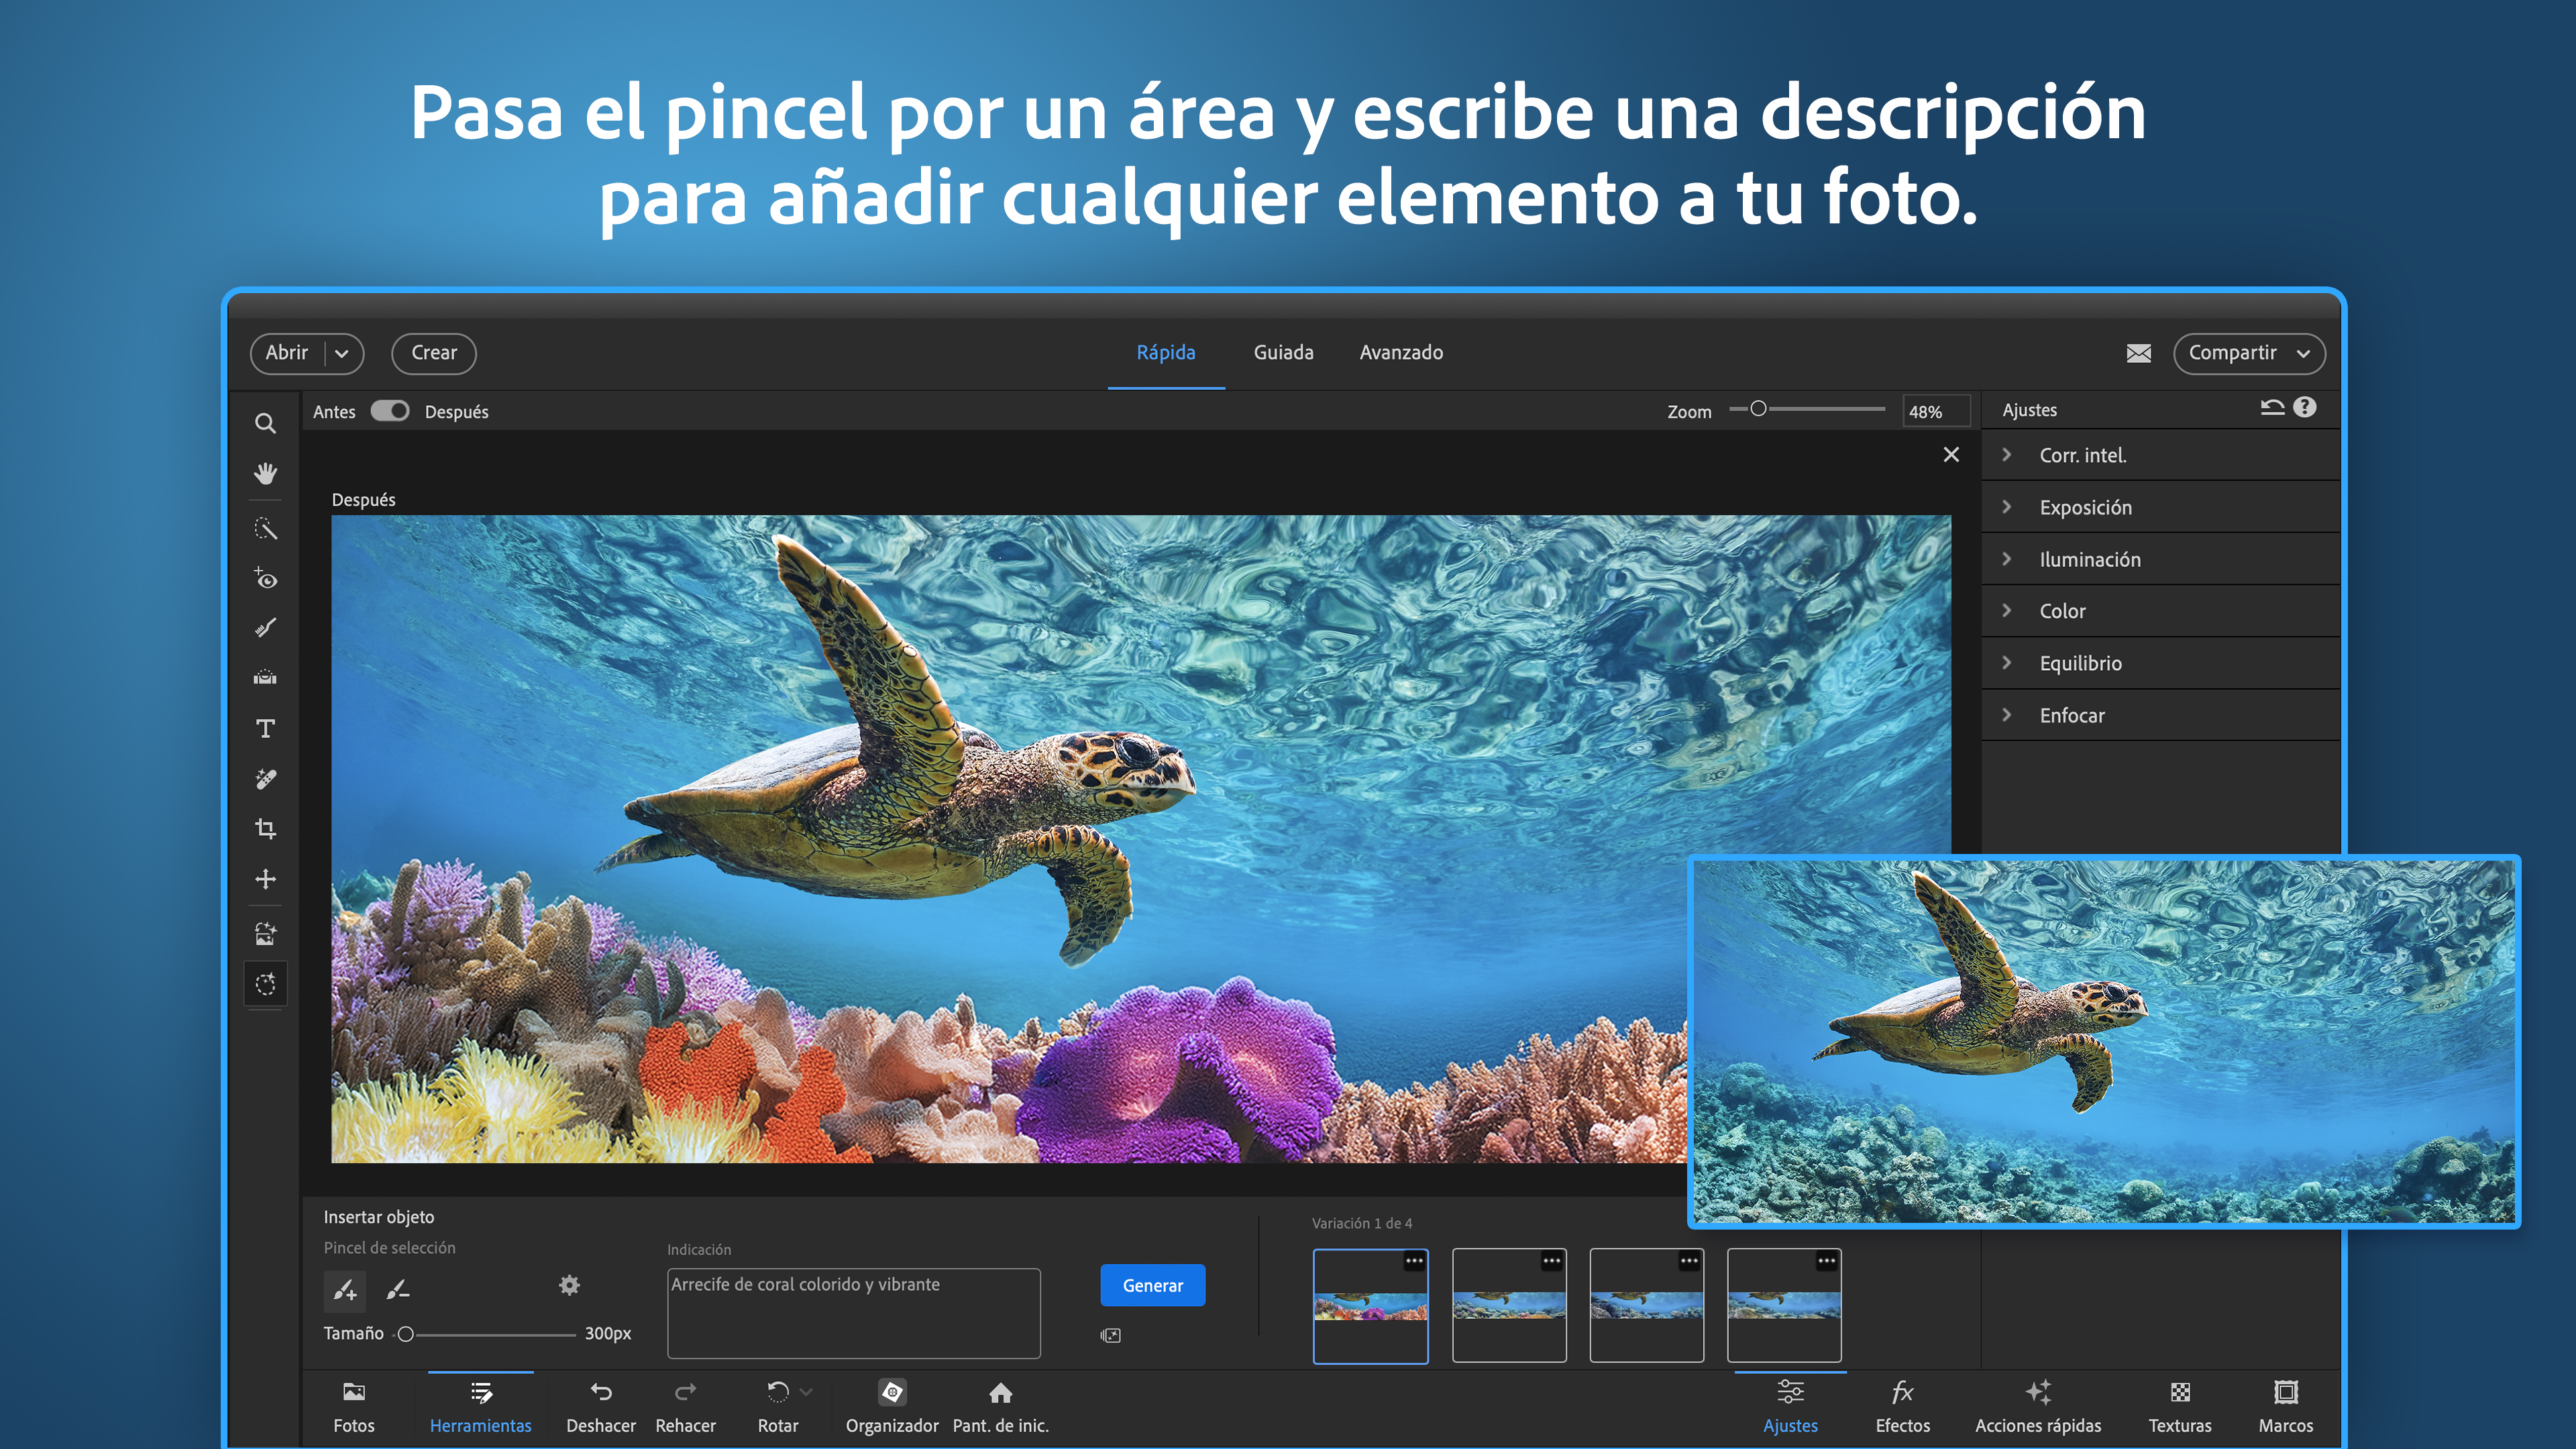Expand the Iluminación section
This screenshot has width=2576, height=1449.
coord(2160,559)
